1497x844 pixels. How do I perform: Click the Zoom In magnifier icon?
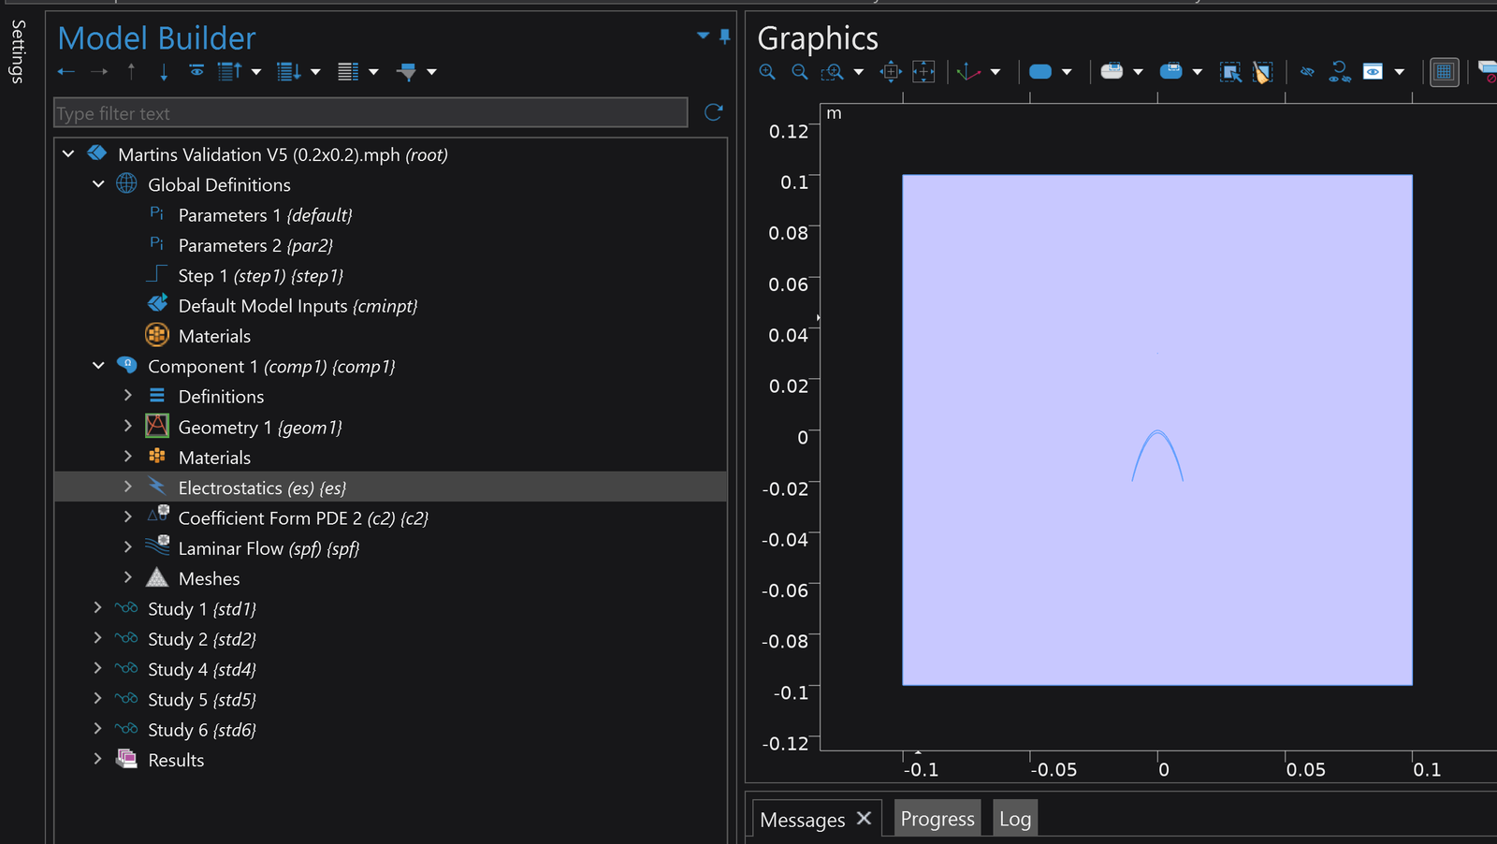click(767, 72)
